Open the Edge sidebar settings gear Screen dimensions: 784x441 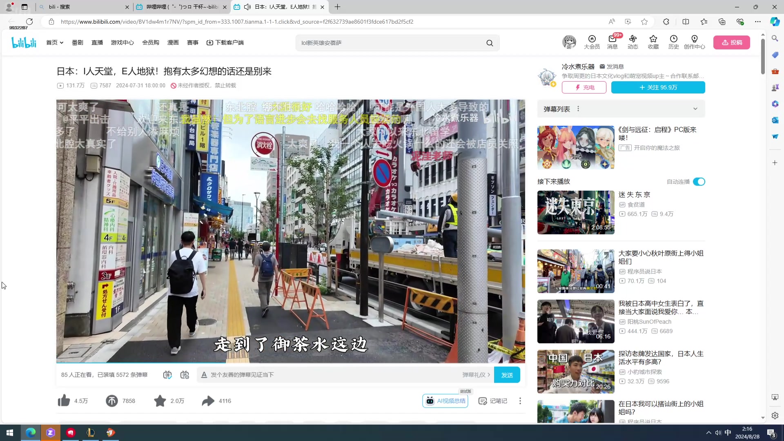775,416
